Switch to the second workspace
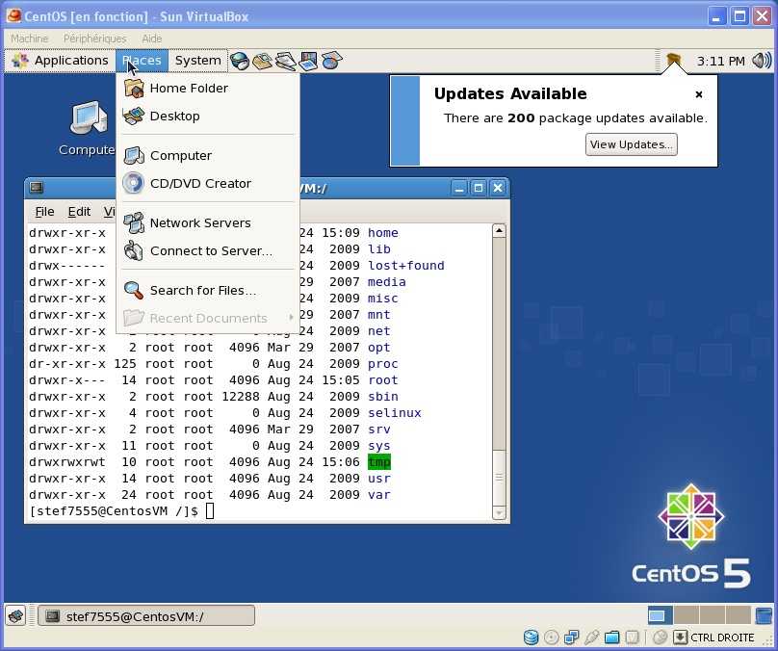 tap(687, 615)
